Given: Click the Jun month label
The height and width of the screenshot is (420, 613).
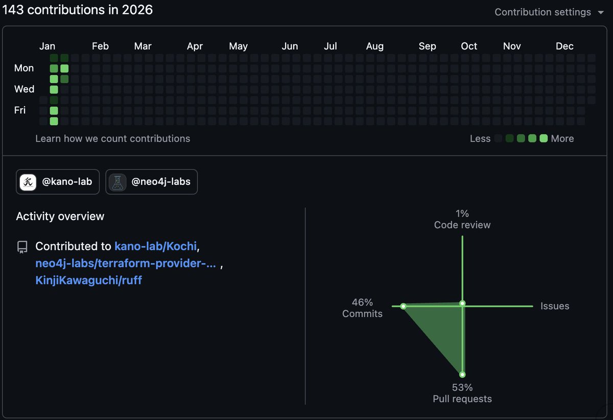Looking at the screenshot, I should [290, 46].
